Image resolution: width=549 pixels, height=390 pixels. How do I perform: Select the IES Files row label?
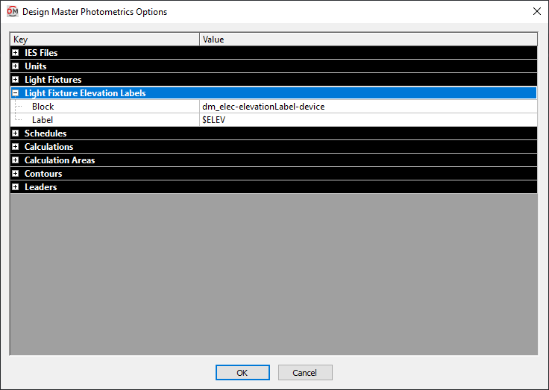click(41, 53)
